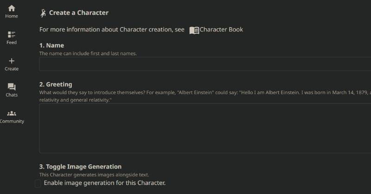
Task: Select the Home label in sidebar
Action: coord(12,16)
